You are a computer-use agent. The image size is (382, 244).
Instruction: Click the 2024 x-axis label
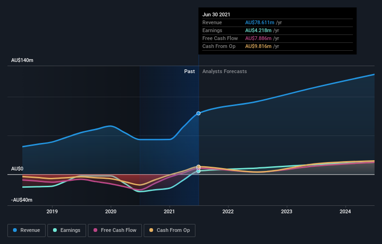coord(345,211)
